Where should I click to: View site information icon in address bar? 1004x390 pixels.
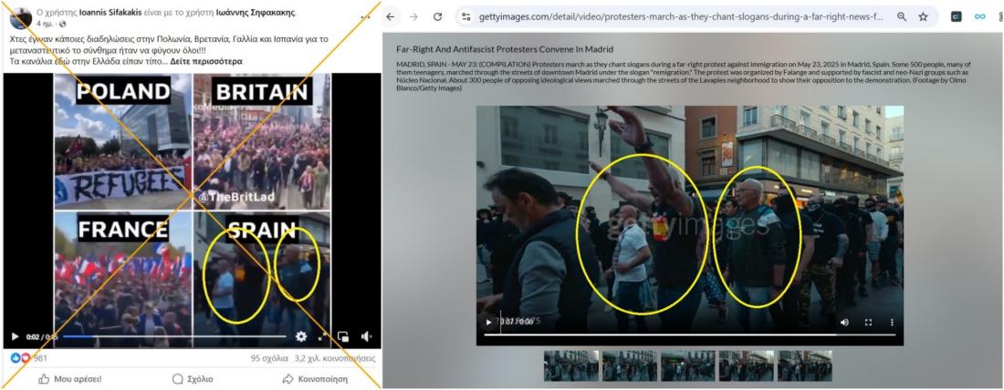(x=466, y=16)
